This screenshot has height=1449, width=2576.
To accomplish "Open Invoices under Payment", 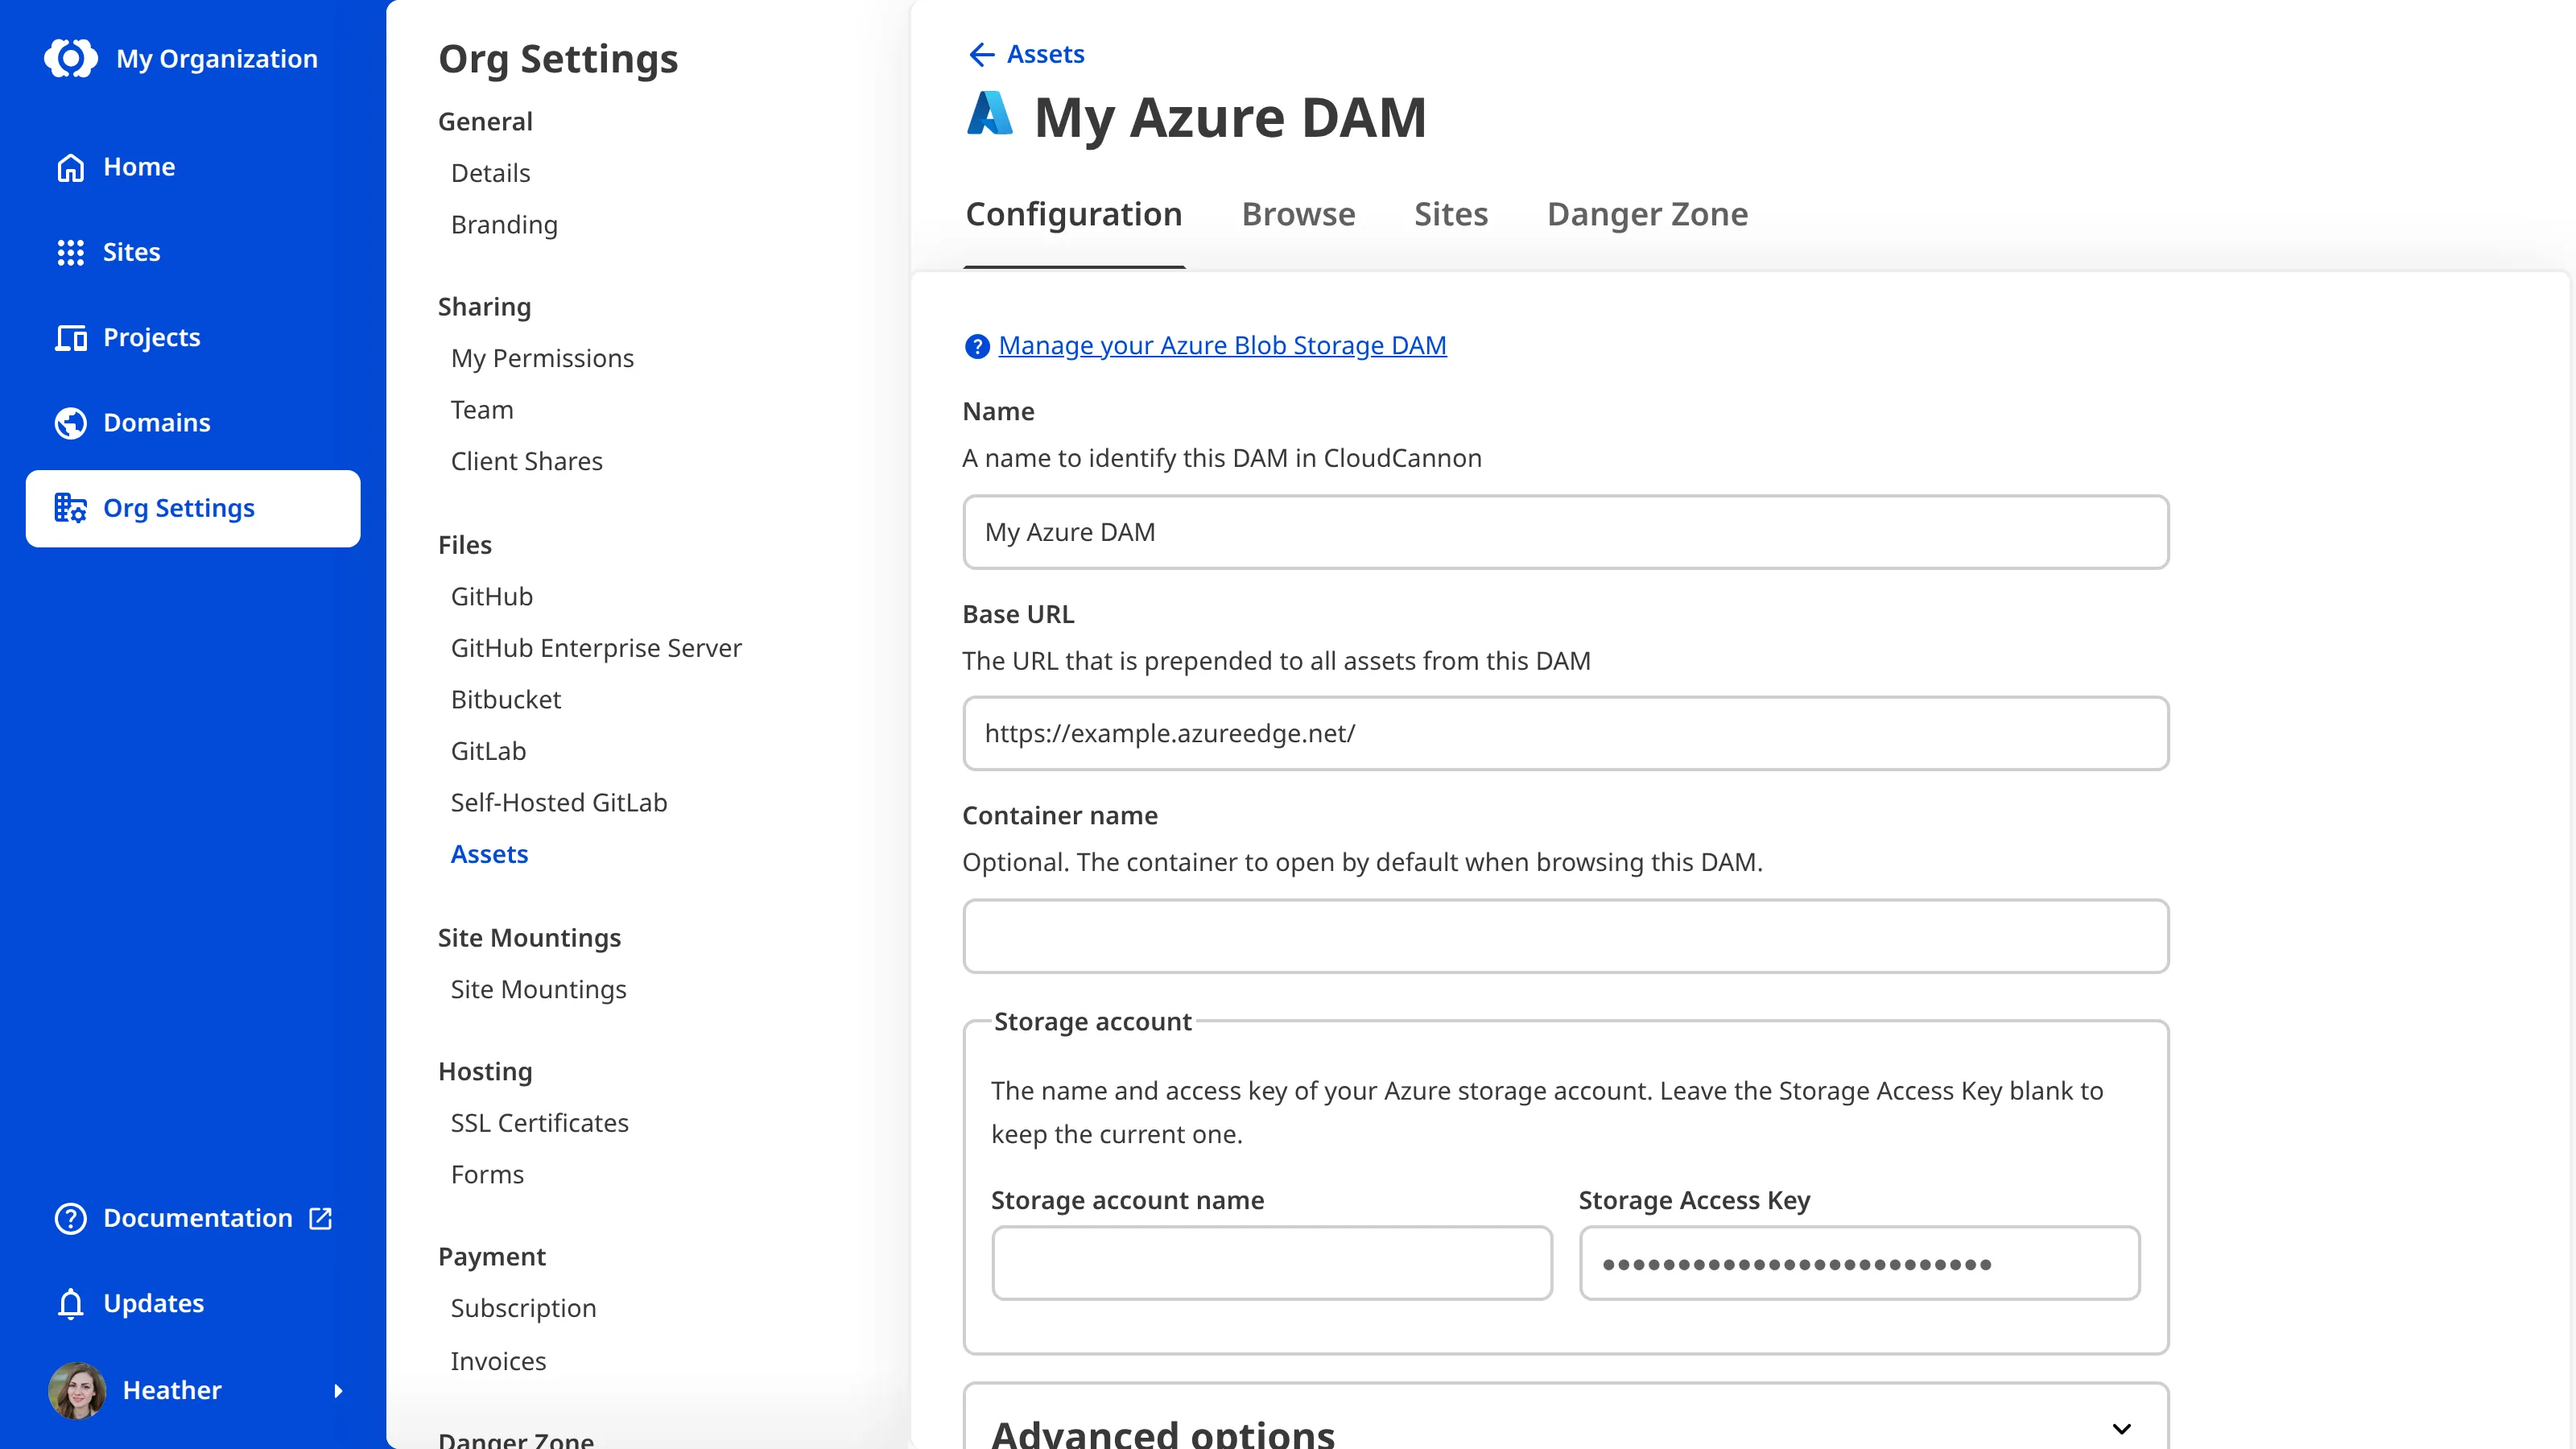I will [x=498, y=1361].
